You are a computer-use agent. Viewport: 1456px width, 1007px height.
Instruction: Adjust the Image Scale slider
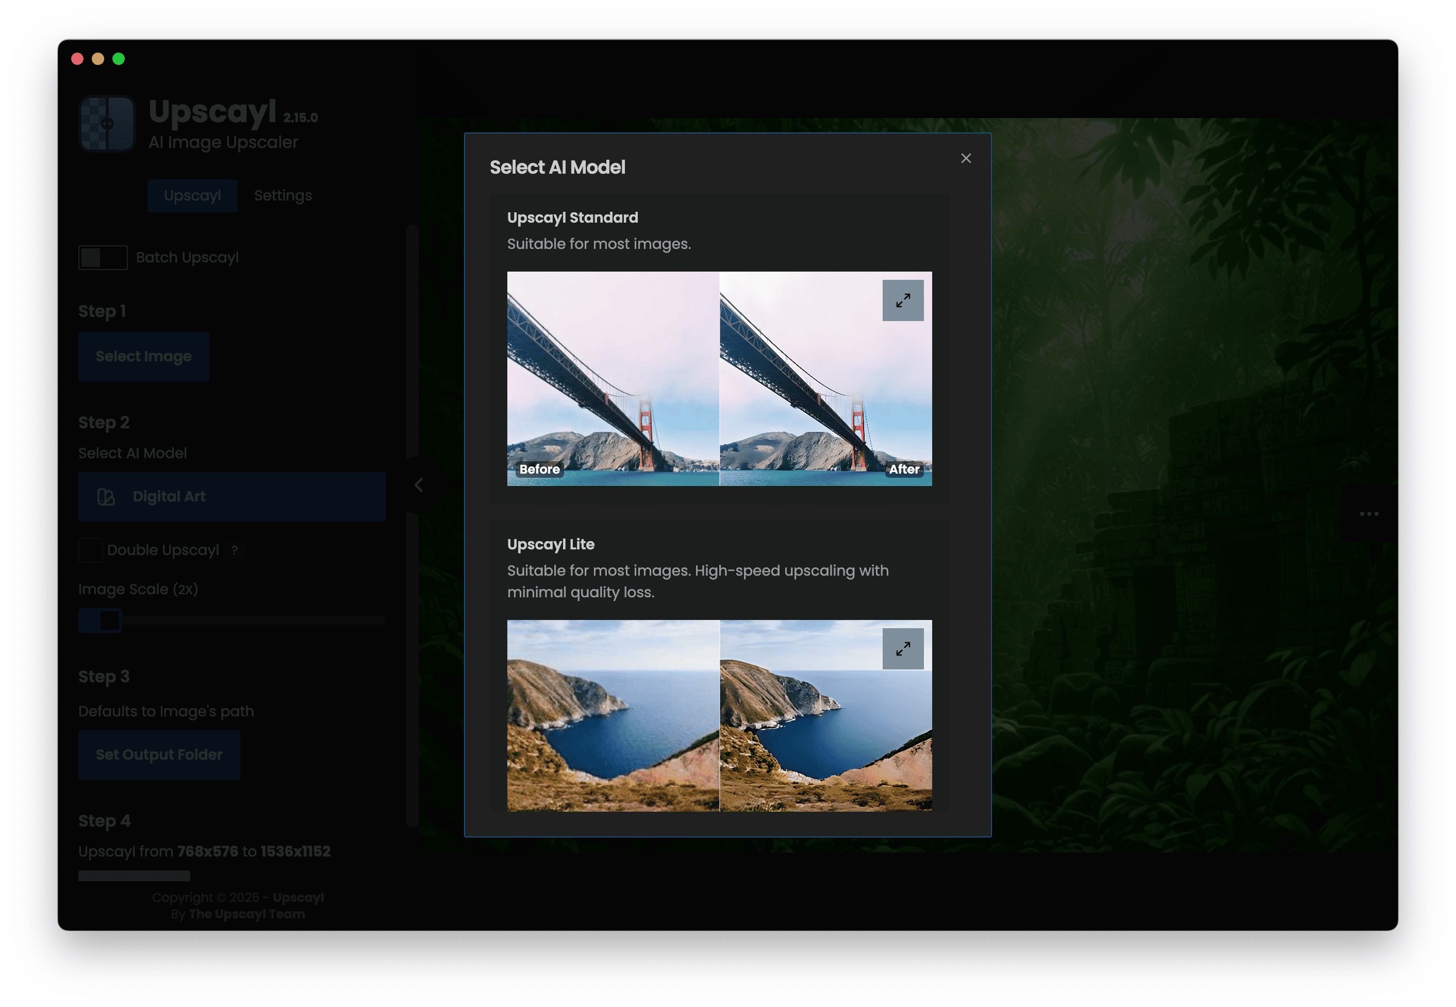point(231,620)
